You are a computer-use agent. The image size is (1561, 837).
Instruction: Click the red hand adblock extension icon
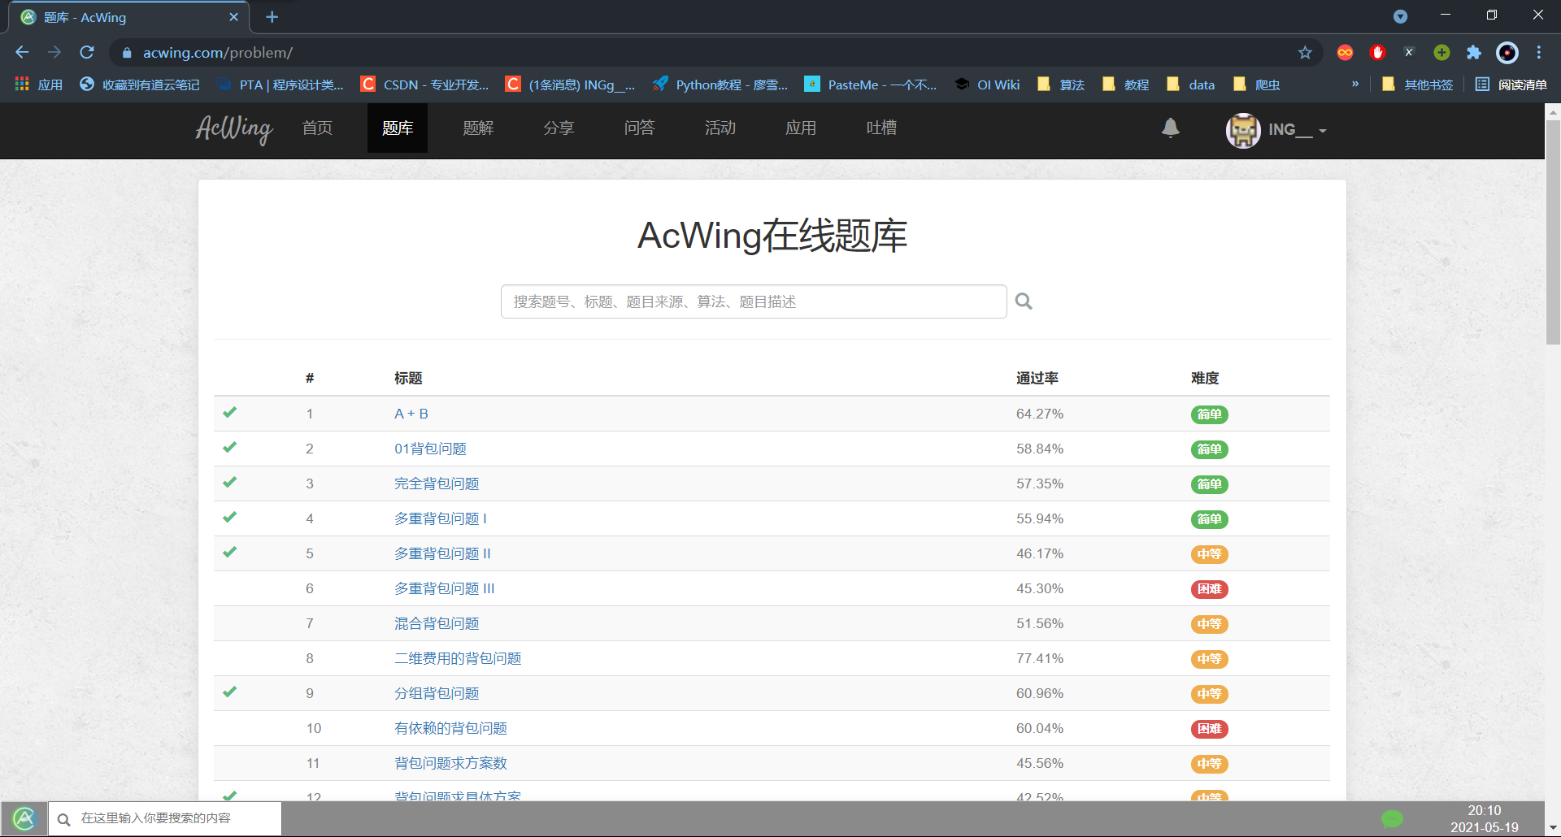(x=1377, y=52)
